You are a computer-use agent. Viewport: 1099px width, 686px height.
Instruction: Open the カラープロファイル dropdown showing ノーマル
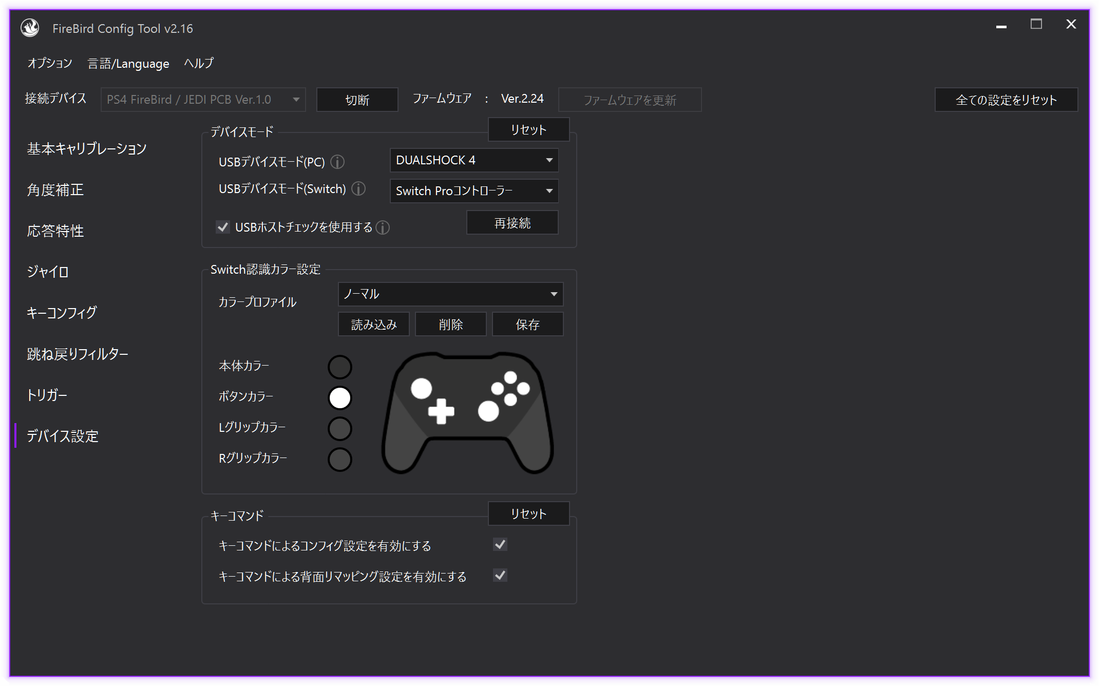pos(450,294)
